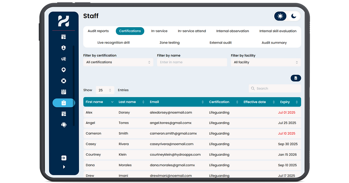This screenshot has width=349, height=183.
Task: Sort by Email column
Action: 177,102
